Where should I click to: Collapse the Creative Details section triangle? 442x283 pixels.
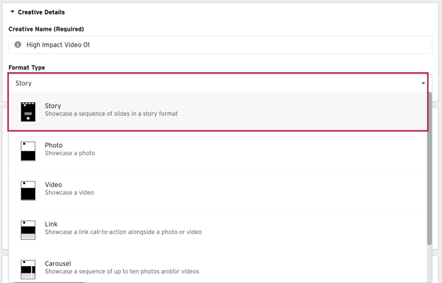click(x=12, y=12)
